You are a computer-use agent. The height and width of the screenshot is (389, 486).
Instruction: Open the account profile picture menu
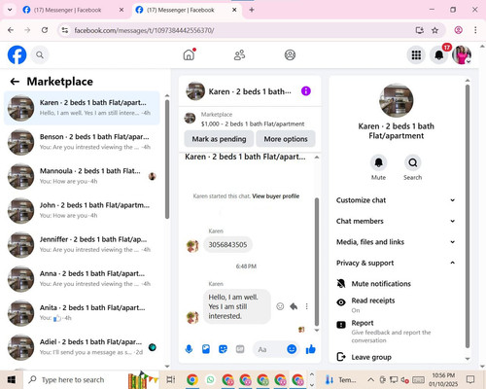click(x=462, y=55)
